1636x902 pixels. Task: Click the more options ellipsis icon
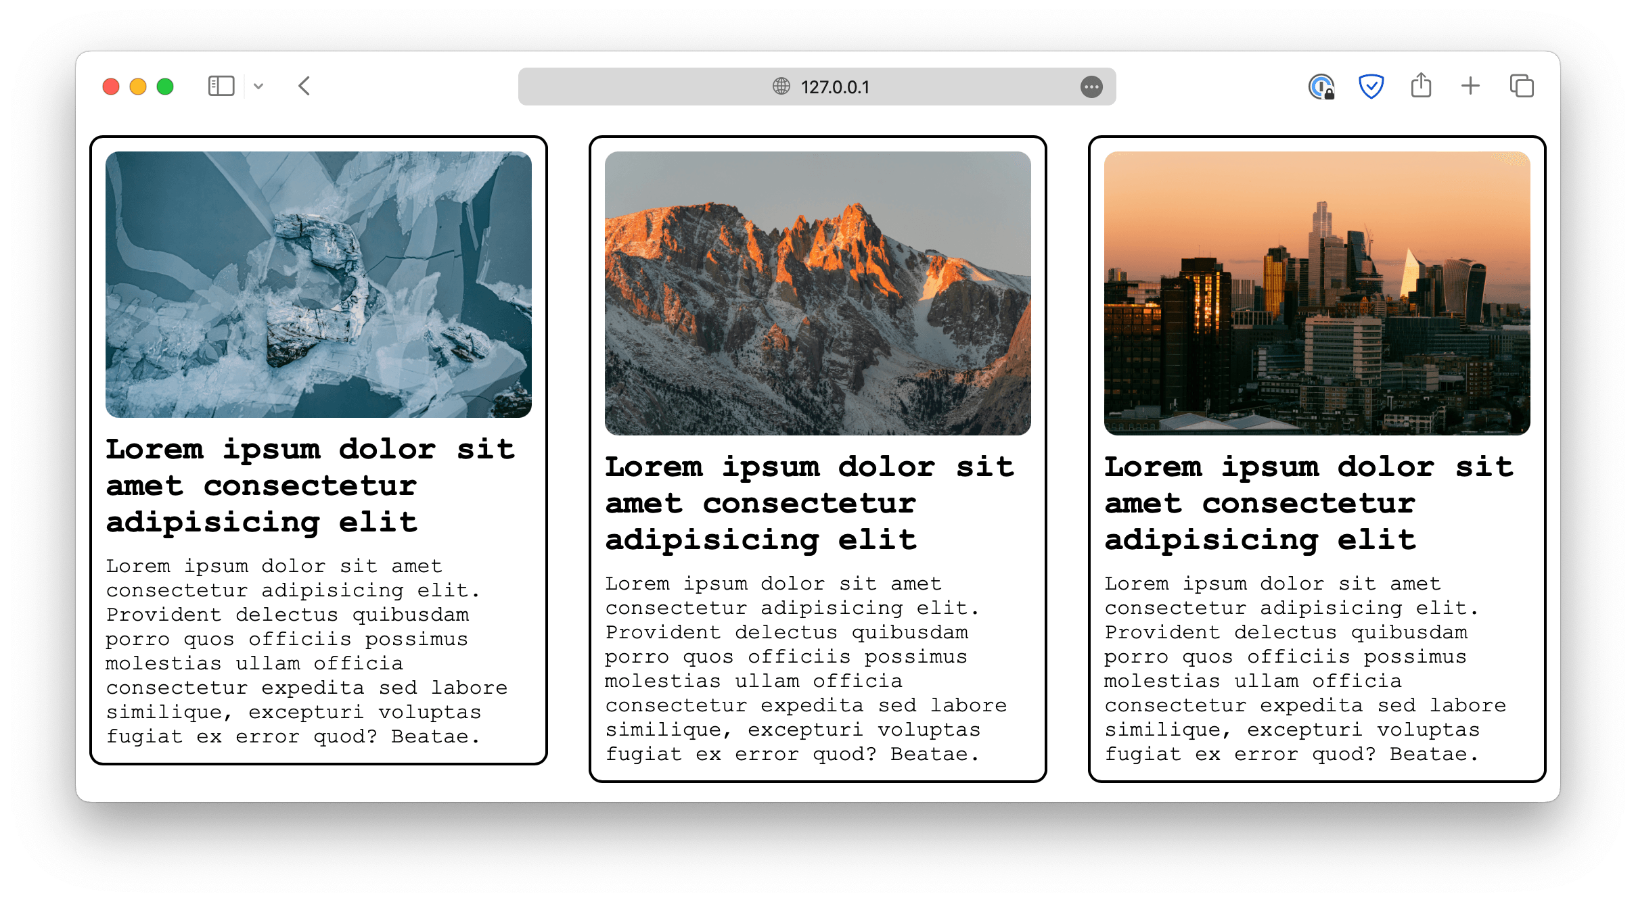tap(1089, 87)
